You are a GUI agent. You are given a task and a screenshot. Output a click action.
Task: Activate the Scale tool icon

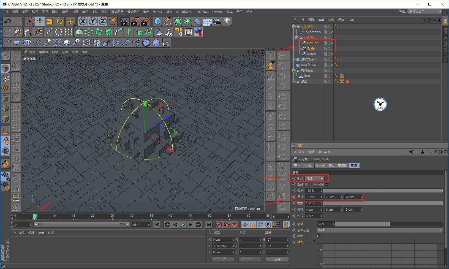tap(50, 21)
